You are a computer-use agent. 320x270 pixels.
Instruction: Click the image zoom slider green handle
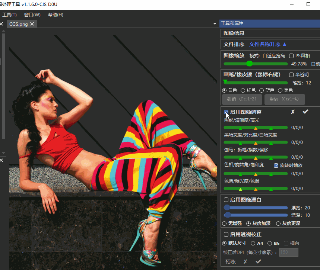point(249,64)
